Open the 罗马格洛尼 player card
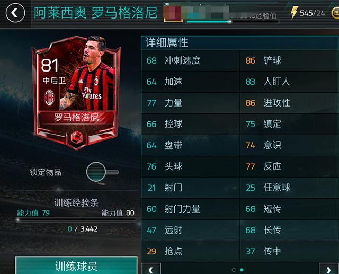This screenshot has width=339, height=274. click(x=76, y=93)
